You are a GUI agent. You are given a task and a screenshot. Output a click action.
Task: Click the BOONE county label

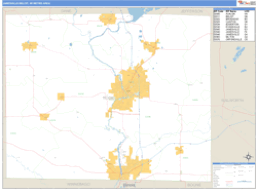coord(194,185)
